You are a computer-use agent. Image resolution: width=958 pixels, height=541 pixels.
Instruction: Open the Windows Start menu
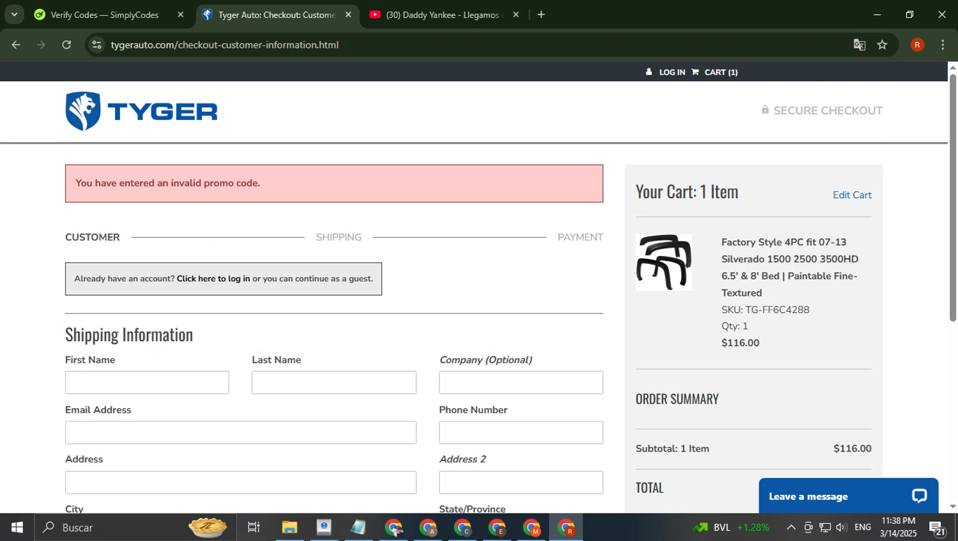(17, 528)
